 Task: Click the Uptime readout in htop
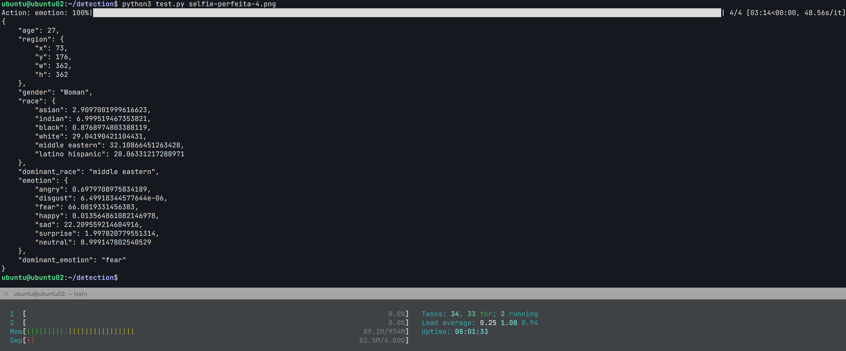[455, 332]
